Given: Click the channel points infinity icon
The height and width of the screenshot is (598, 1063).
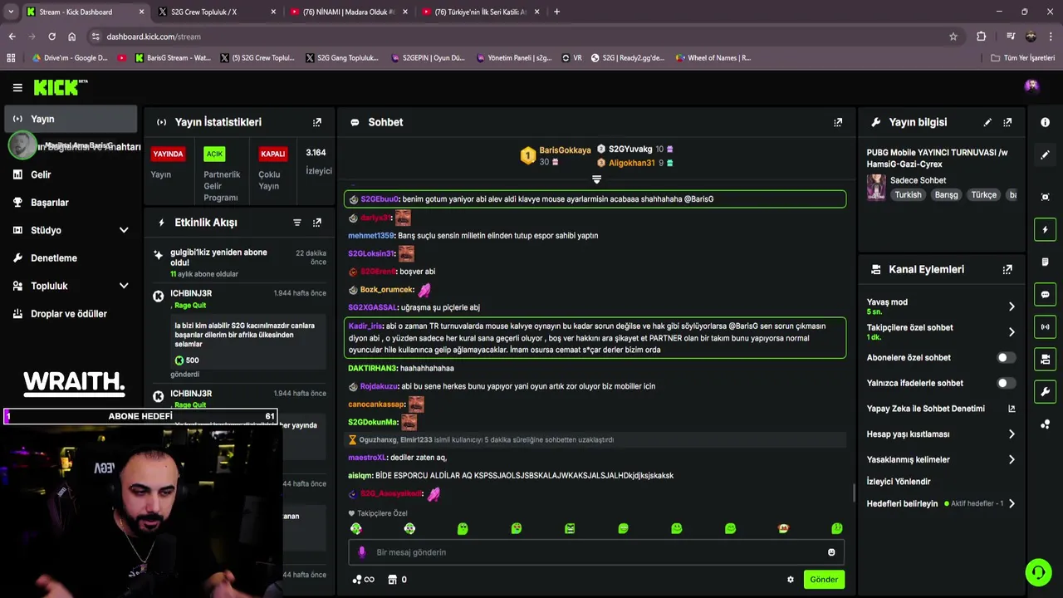Looking at the screenshot, I should tap(364, 580).
